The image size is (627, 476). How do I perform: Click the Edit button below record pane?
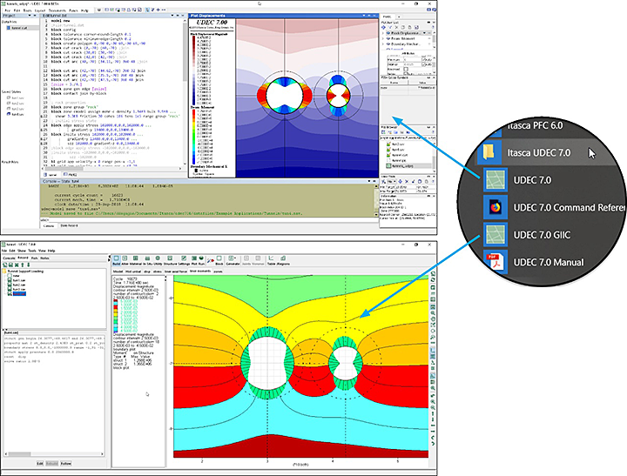tap(40, 464)
